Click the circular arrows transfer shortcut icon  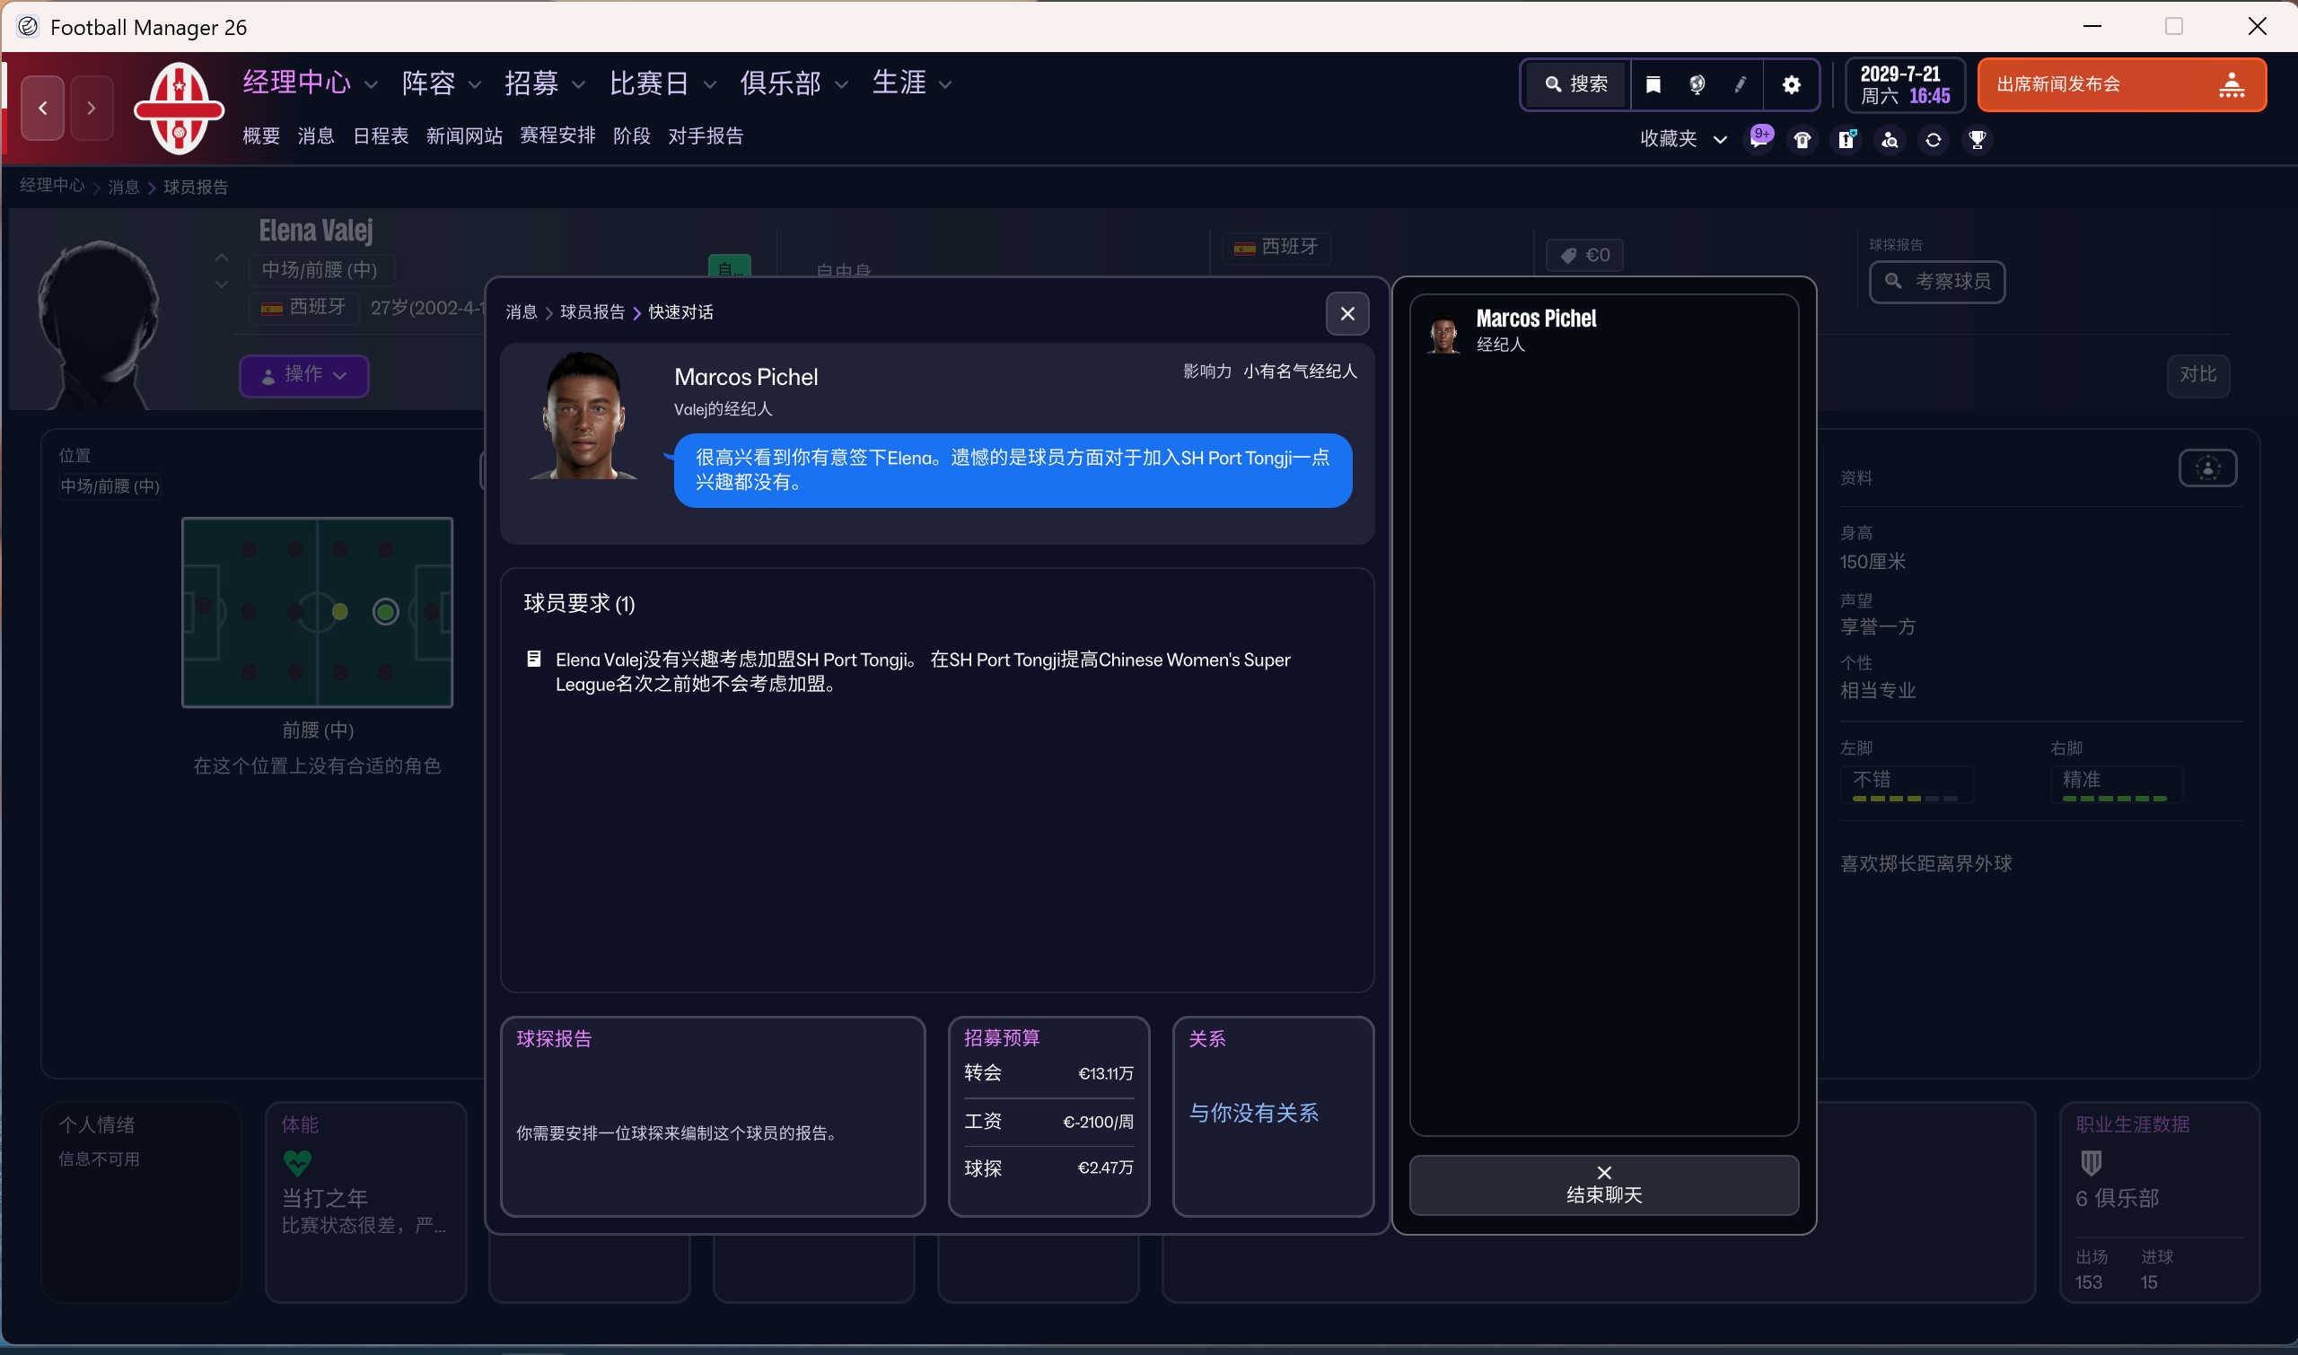point(1934,140)
